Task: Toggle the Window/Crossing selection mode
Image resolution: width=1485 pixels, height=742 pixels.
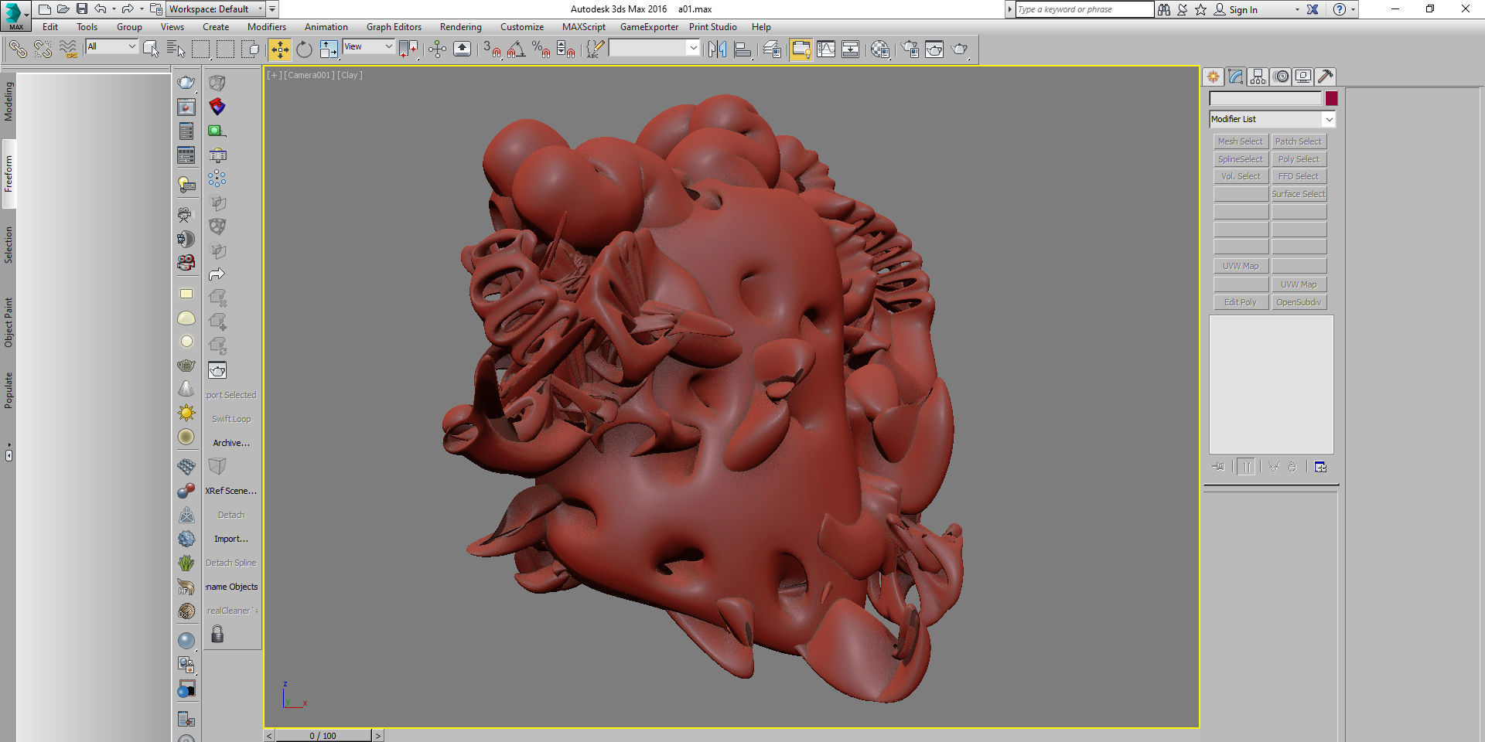Action: pos(250,49)
